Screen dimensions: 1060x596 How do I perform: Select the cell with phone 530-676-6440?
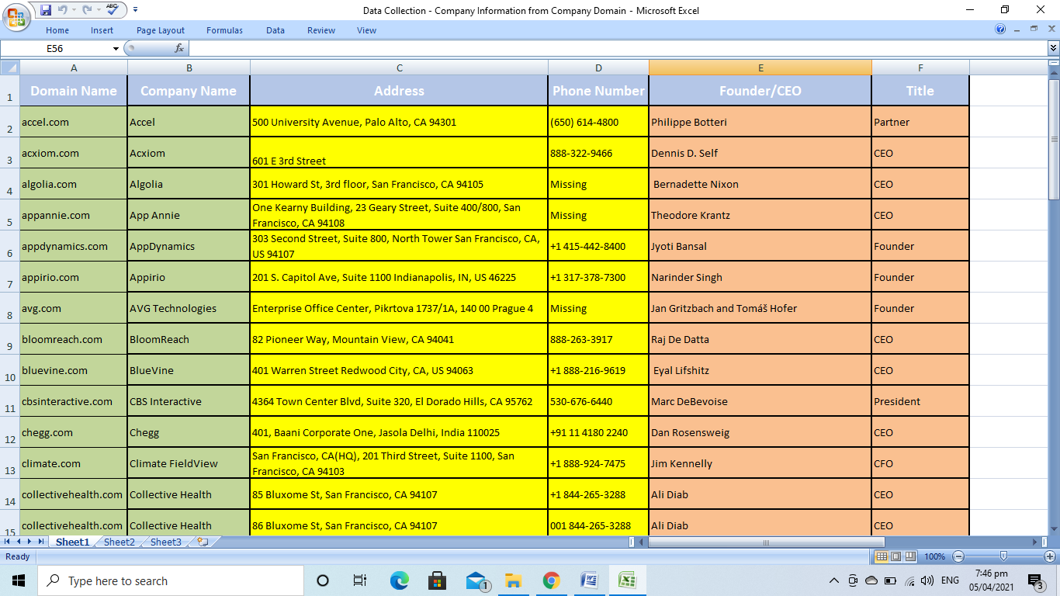click(598, 401)
